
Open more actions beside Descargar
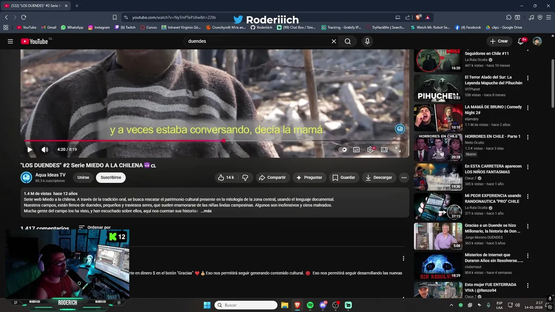(404, 177)
